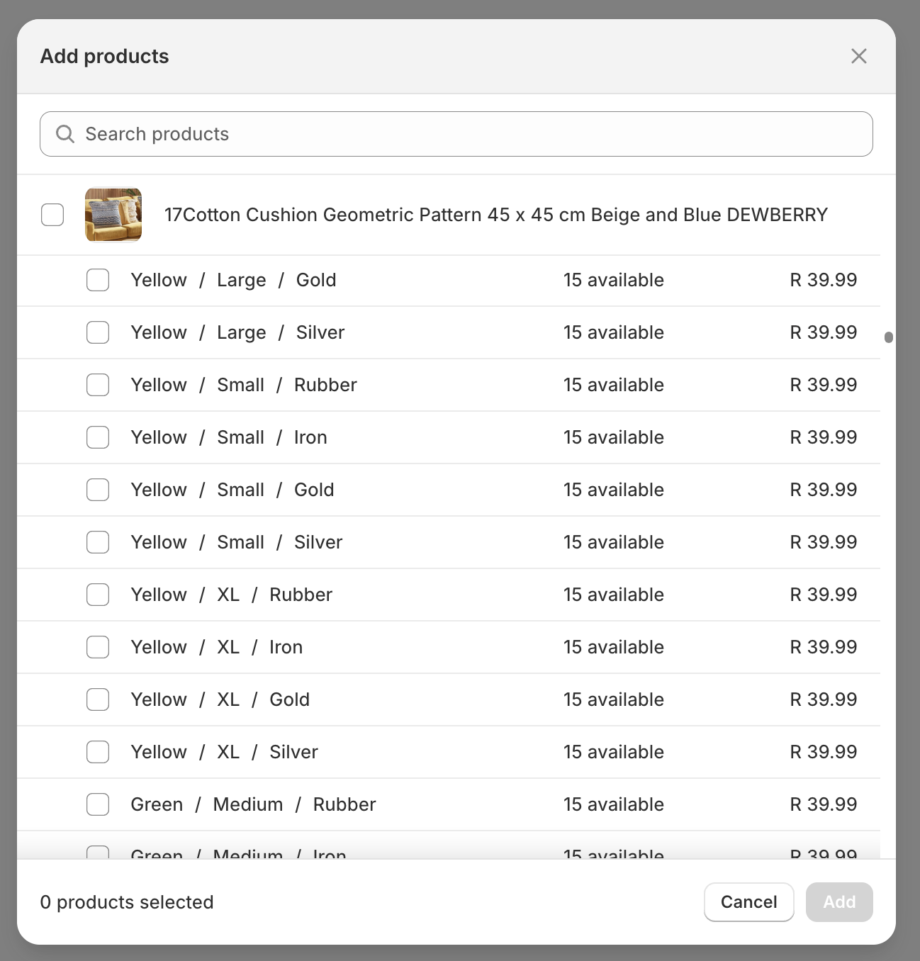The width and height of the screenshot is (920, 961).
Task: Click the 17Cotton Cushion product title
Action: [495, 215]
